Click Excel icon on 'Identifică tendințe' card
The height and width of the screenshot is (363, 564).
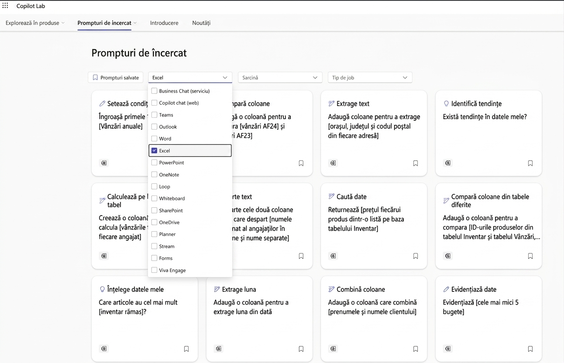tap(448, 163)
